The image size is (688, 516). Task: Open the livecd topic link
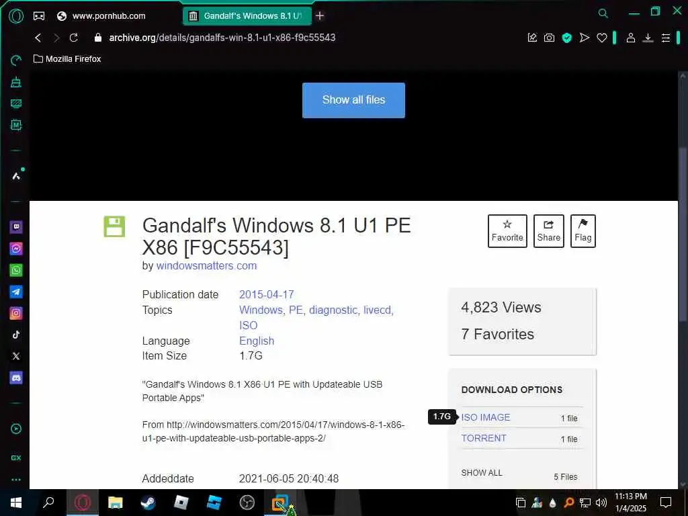[x=378, y=310]
